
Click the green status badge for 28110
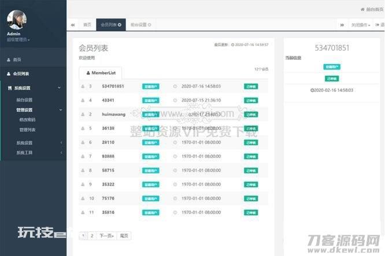[251, 142]
